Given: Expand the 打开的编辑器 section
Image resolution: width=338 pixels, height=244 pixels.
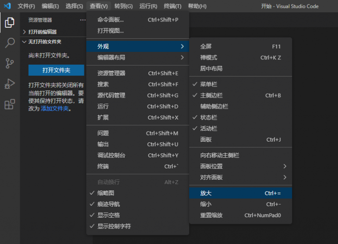Looking at the screenshot, I should point(53,32).
